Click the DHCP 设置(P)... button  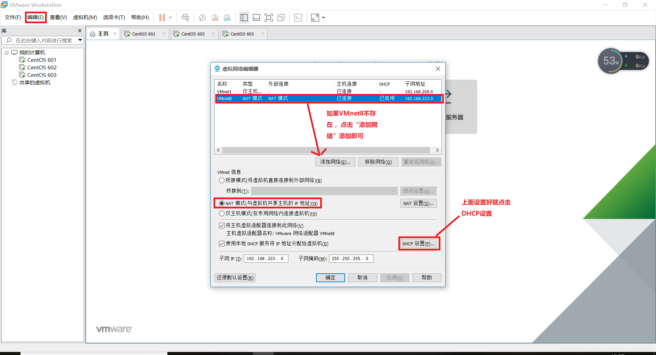coord(419,244)
